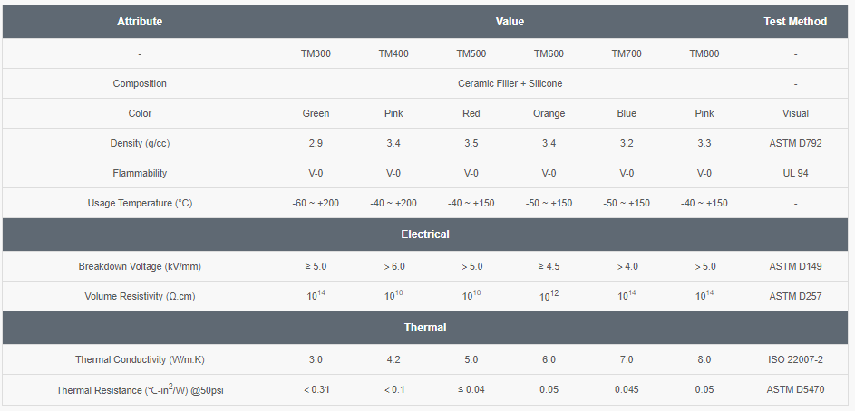Click the ASTM D792 test method cell
855x411 pixels.
click(795, 143)
